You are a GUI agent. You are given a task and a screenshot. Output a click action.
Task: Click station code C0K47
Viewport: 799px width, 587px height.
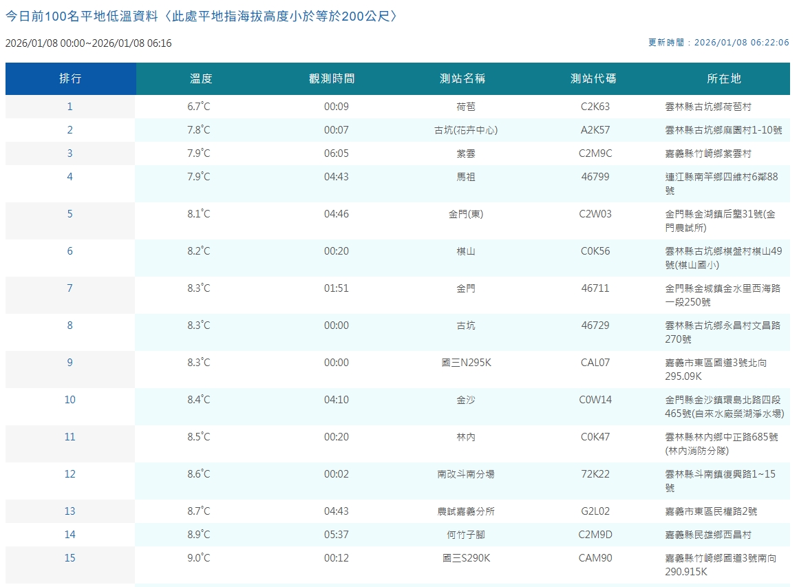pyautogui.click(x=595, y=437)
